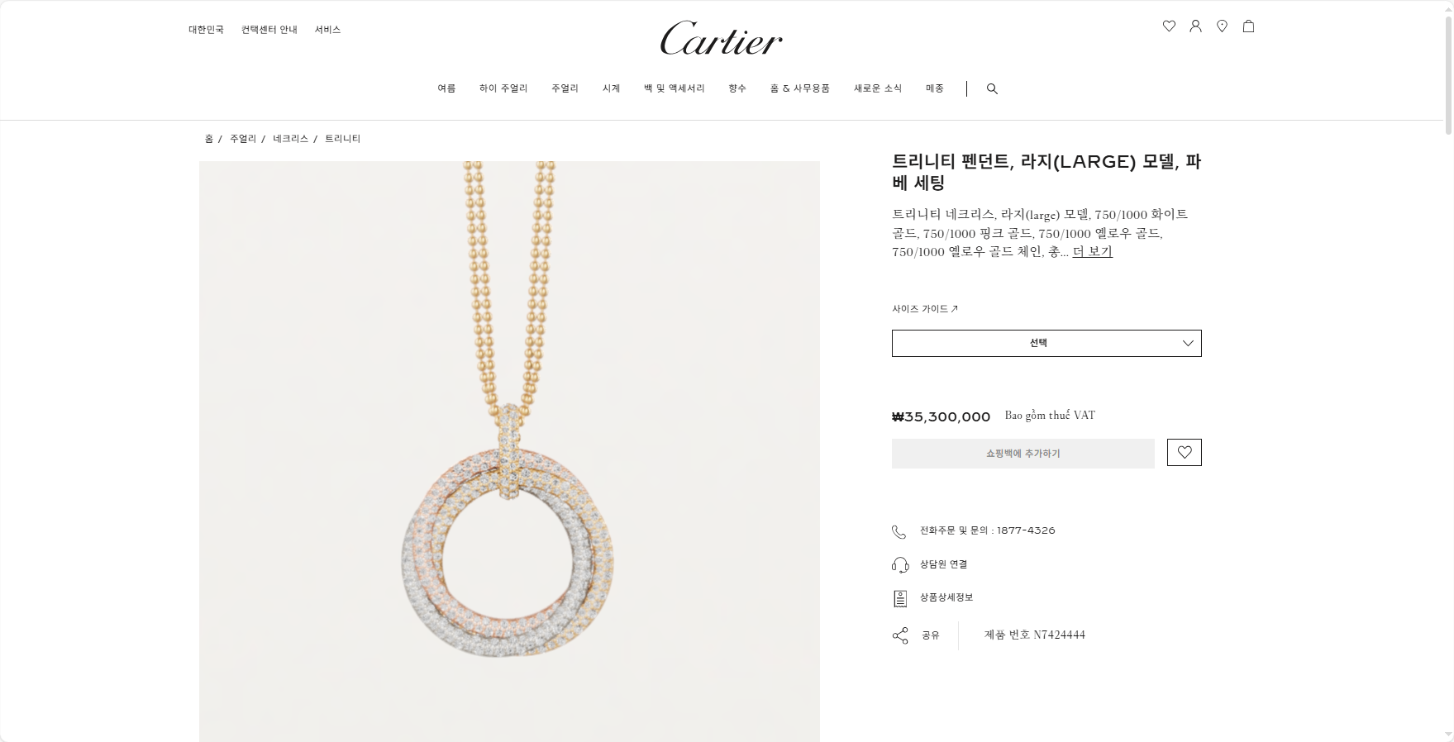This screenshot has height=742, width=1454.
Task: Toggle the heart wishlist button beside add-to-bag
Action: pos(1184,452)
